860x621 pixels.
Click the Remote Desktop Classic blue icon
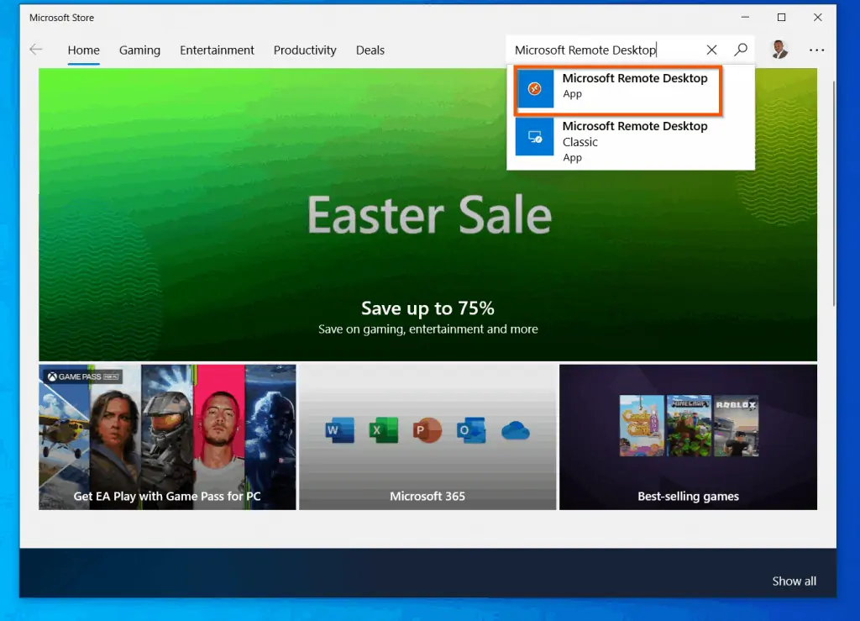(535, 136)
